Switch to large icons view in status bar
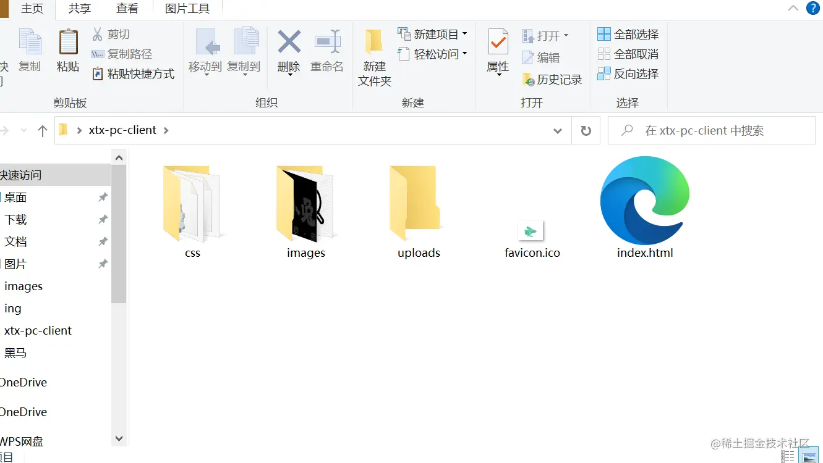 pyautogui.click(x=809, y=457)
